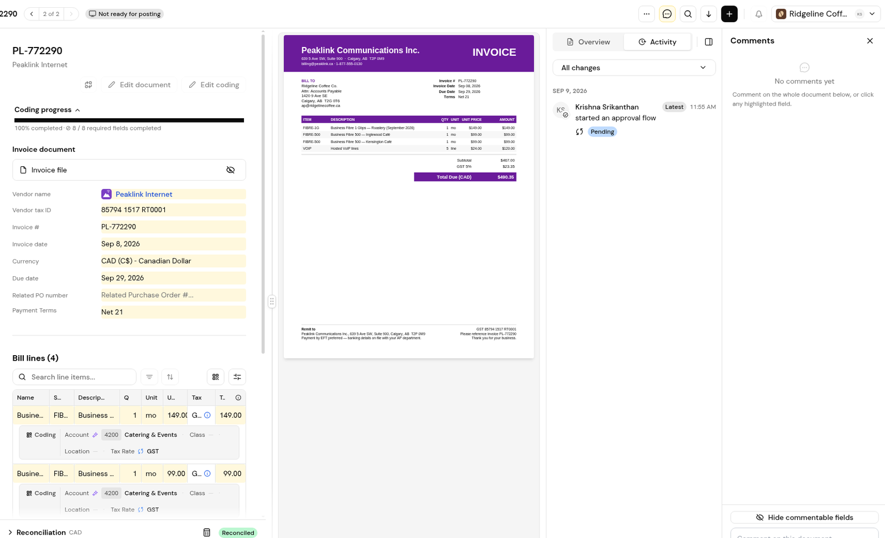Open the Peaklink Internet vendor link
The height and width of the screenshot is (538, 885).
[144, 194]
